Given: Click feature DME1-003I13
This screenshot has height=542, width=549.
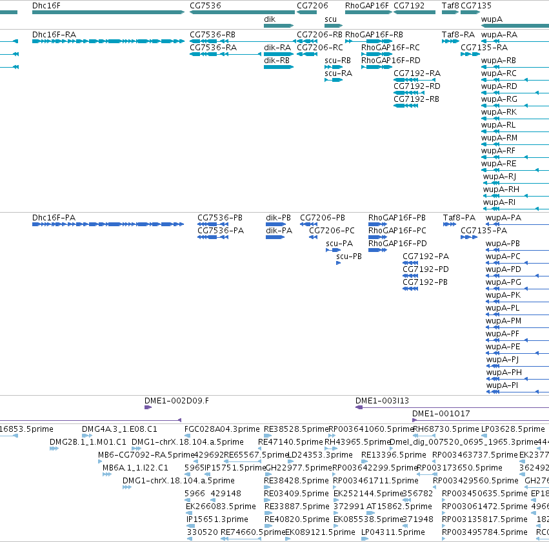Looking at the screenshot, I should [x=452, y=407].
